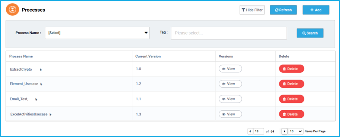Image resolution: width=340 pixels, height=137 pixels.
Task: Click the funnel icon on Hide Filter
Action: coord(244,10)
